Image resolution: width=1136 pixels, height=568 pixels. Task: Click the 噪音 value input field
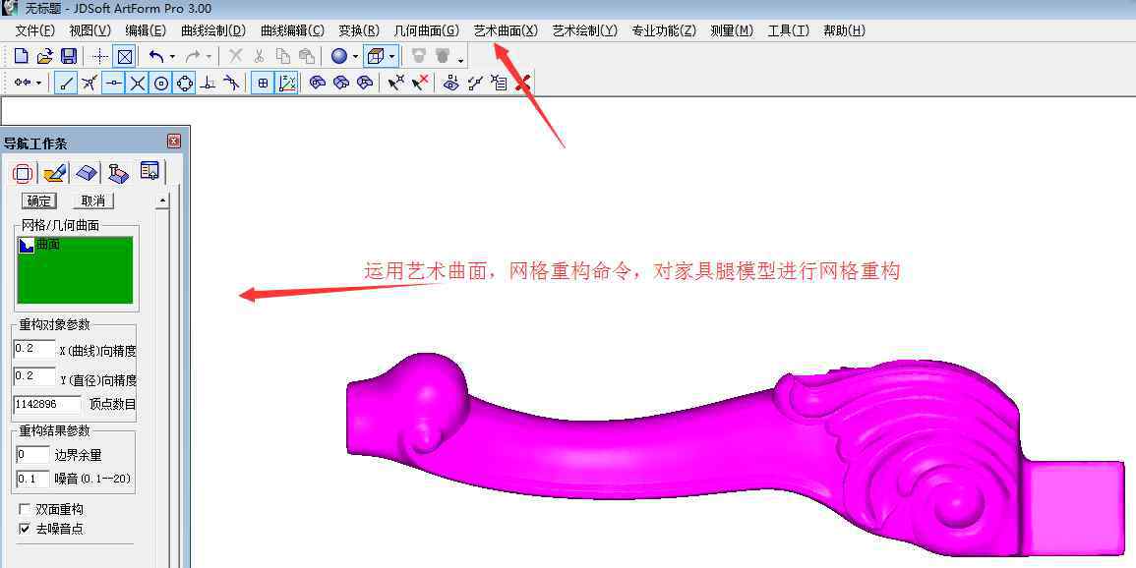click(x=31, y=479)
